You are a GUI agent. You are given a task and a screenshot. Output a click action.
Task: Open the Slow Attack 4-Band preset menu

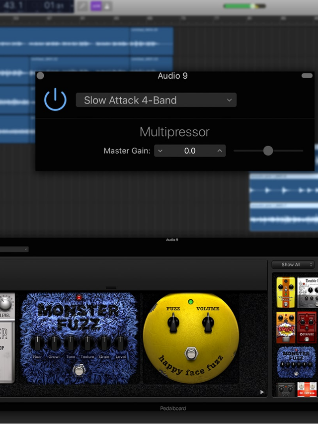click(x=156, y=100)
